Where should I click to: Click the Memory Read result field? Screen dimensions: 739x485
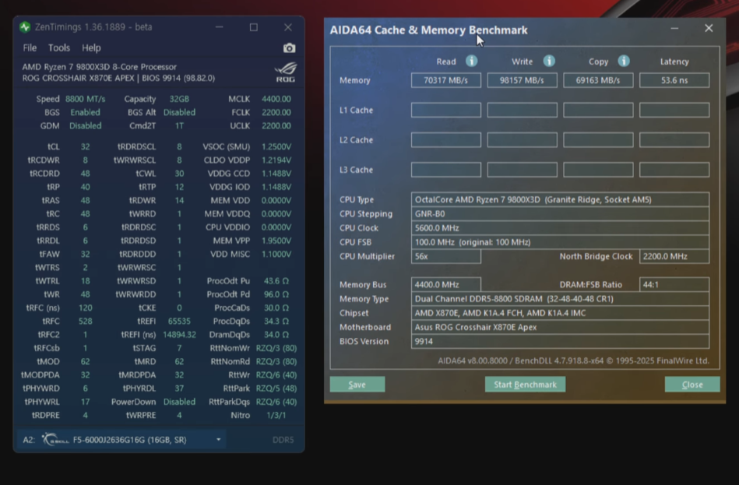[446, 80]
